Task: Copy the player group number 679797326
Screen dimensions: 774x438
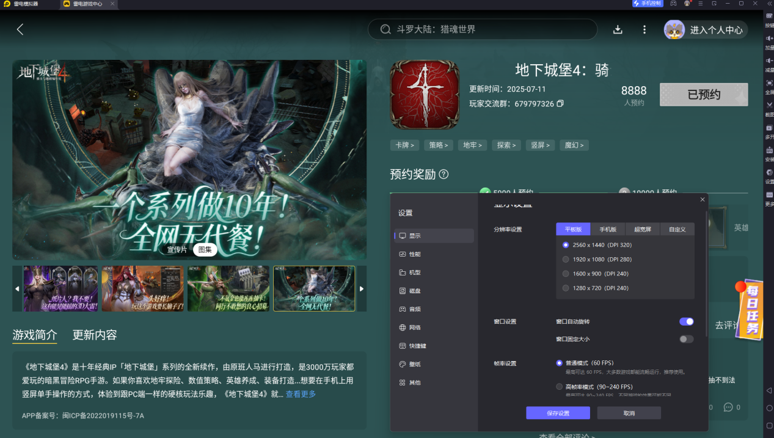Action: click(560, 104)
